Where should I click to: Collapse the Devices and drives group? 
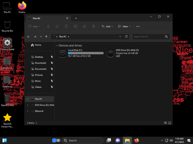[57, 45]
